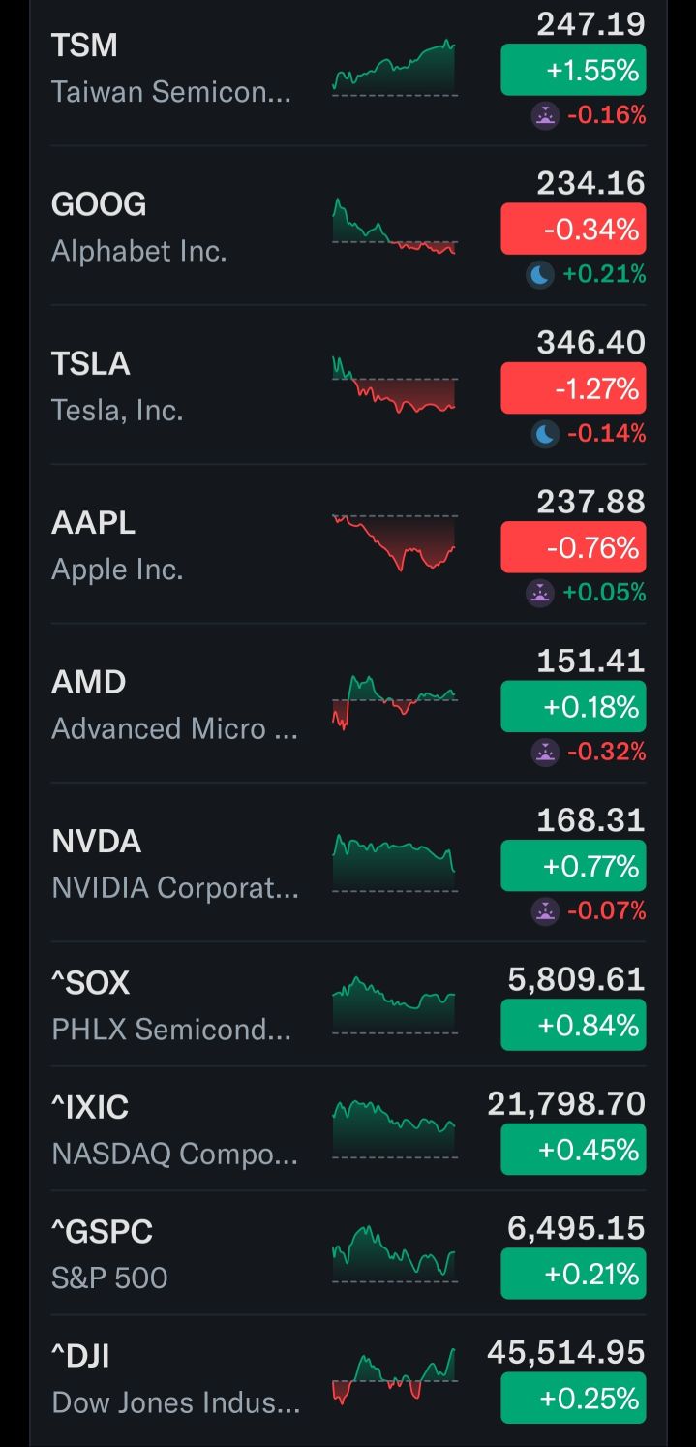Toggle the TSLA -1.27% change badge
Screen dimensions: 696x1447
coord(573,388)
